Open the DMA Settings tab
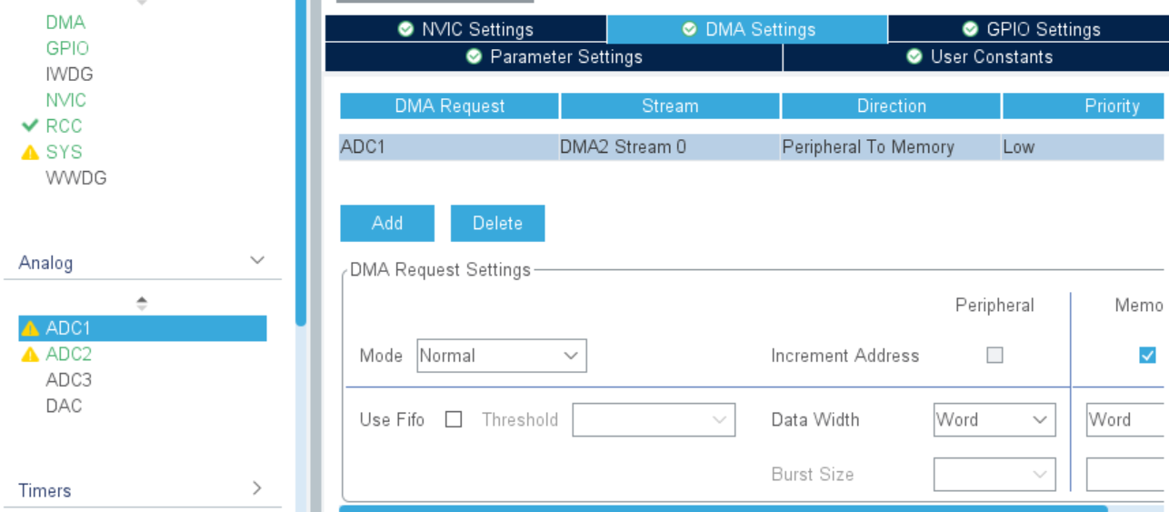1169x512 pixels. tap(747, 30)
